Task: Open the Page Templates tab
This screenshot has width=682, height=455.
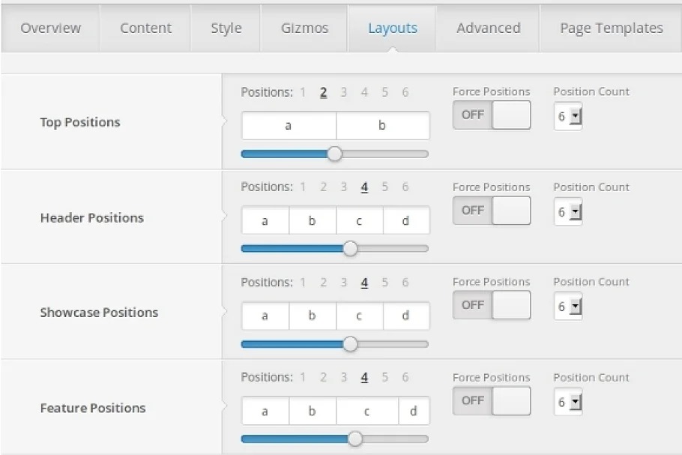Action: pyautogui.click(x=611, y=28)
